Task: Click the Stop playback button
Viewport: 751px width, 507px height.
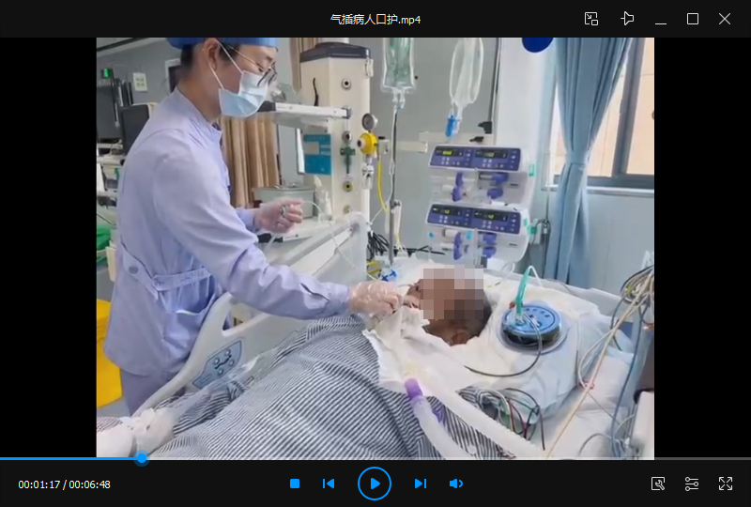Action: click(x=295, y=484)
